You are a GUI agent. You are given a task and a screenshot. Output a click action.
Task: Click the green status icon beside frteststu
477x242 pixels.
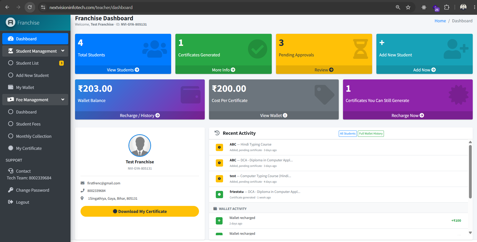[x=219, y=194]
